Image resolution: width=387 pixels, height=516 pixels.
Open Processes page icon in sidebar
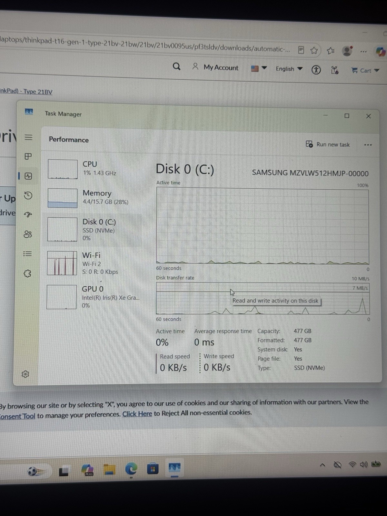pyautogui.click(x=28, y=156)
